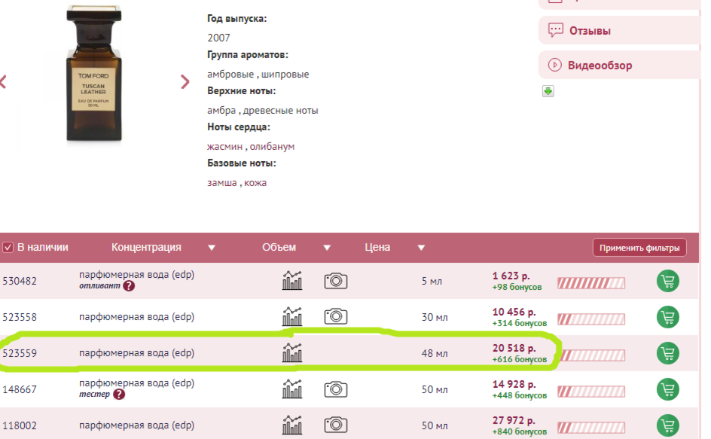Open price chart for item 530482

click(292, 281)
